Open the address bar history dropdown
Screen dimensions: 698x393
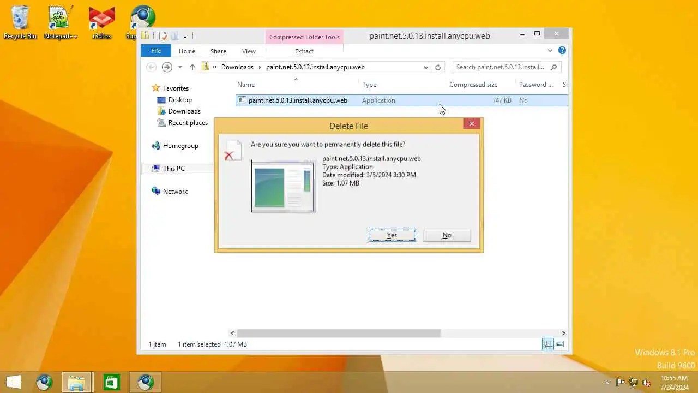[426, 67]
